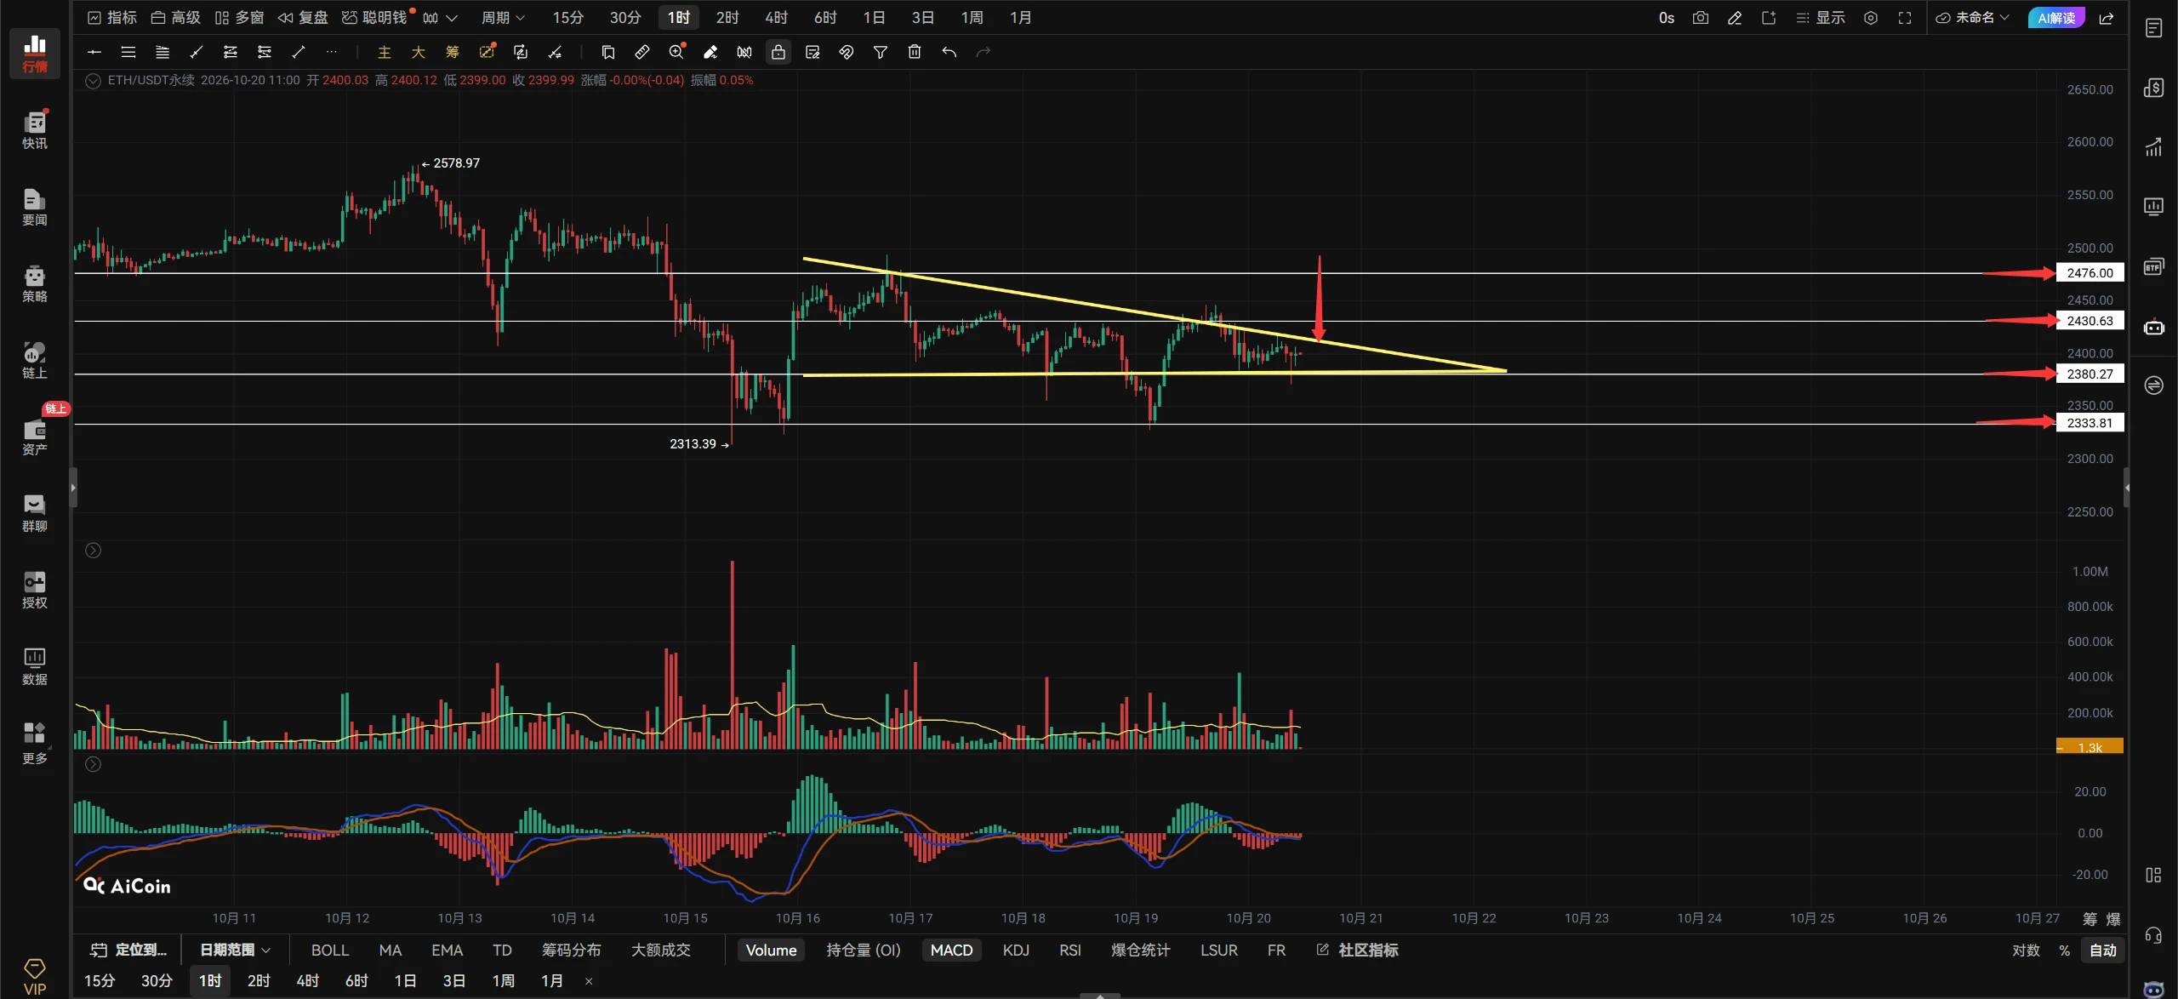Select the 1日 top timeframe tab
Screen dimensions: 2178x999
[x=874, y=18]
